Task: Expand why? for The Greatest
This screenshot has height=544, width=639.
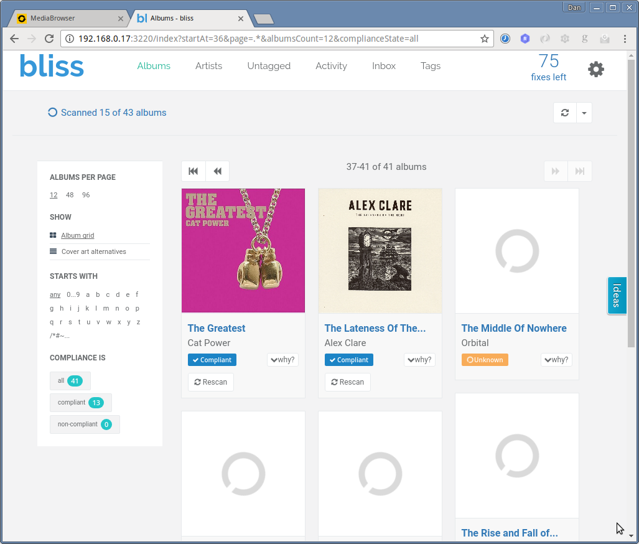Action: tap(283, 360)
